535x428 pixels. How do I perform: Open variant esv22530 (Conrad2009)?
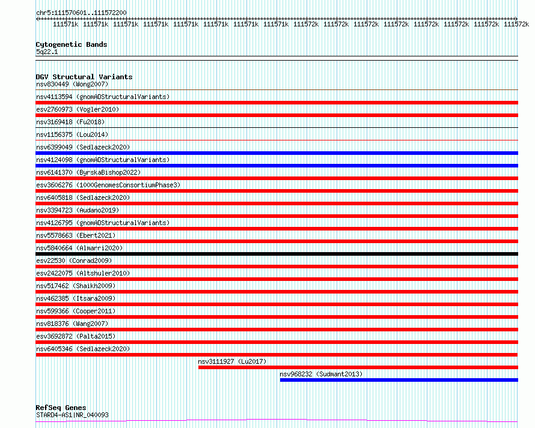pos(74,261)
